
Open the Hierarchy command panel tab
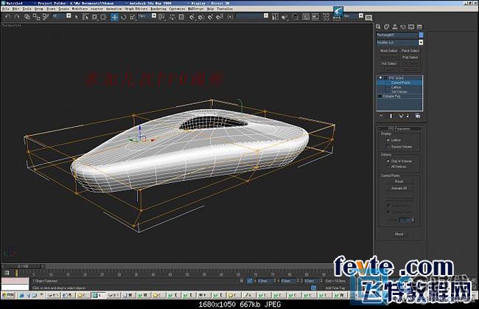(395, 27)
